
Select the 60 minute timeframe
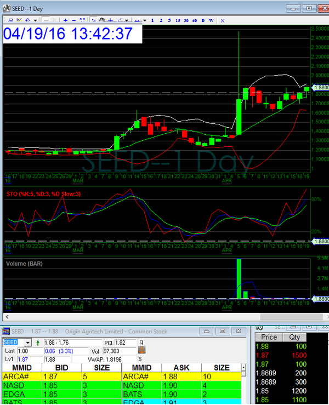[x=194, y=20]
